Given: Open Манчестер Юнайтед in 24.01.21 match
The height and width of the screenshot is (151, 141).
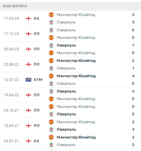Looking at the screenshot, I should pyautogui.click(x=76, y=137).
